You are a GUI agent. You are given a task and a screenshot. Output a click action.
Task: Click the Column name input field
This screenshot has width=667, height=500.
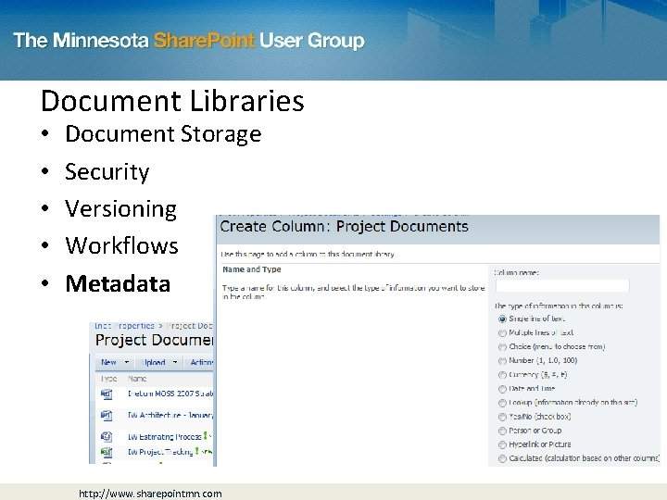click(x=562, y=286)
